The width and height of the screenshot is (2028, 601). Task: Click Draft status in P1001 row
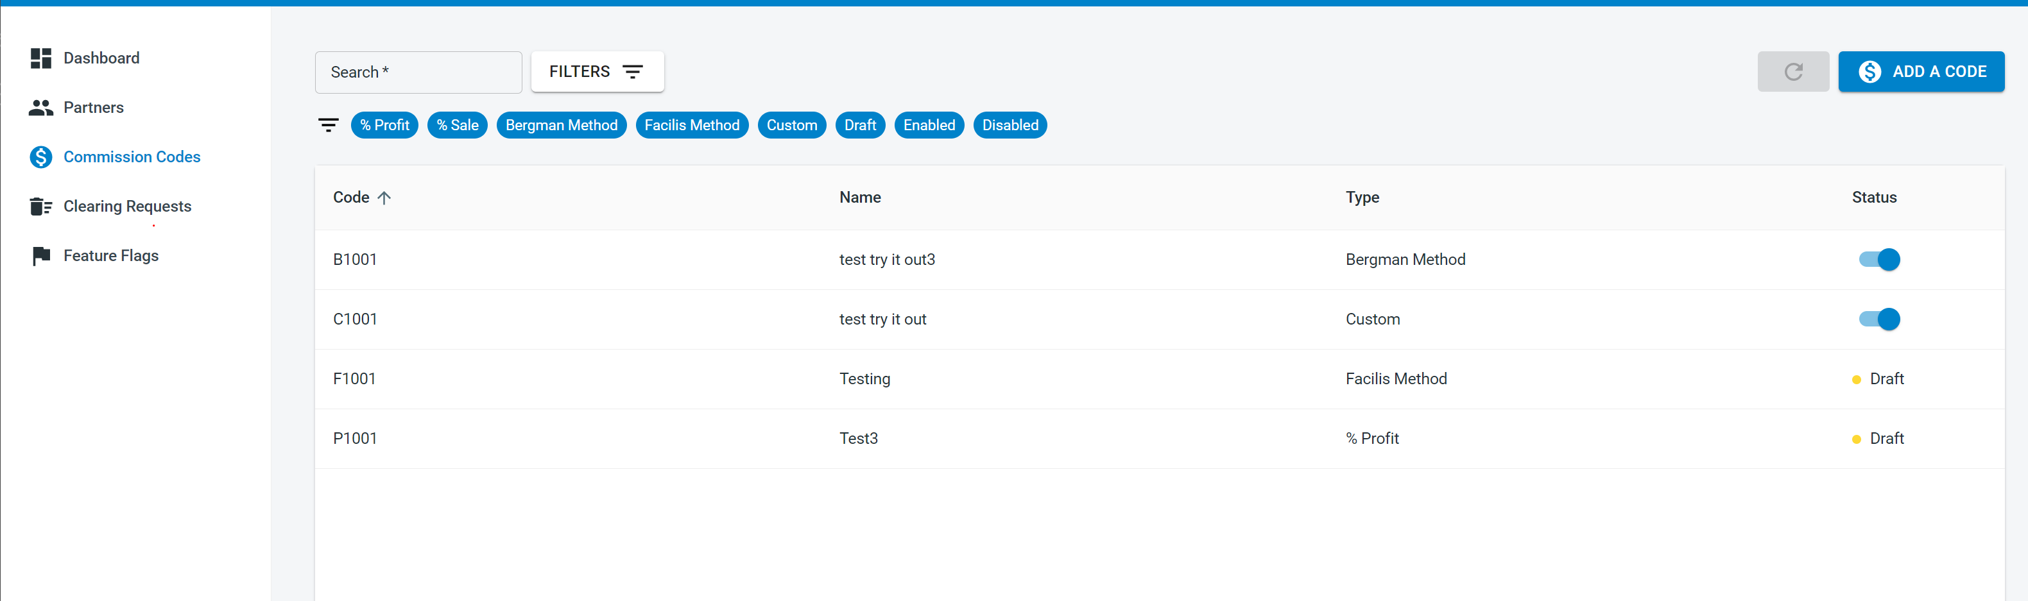click(1878, 439)
